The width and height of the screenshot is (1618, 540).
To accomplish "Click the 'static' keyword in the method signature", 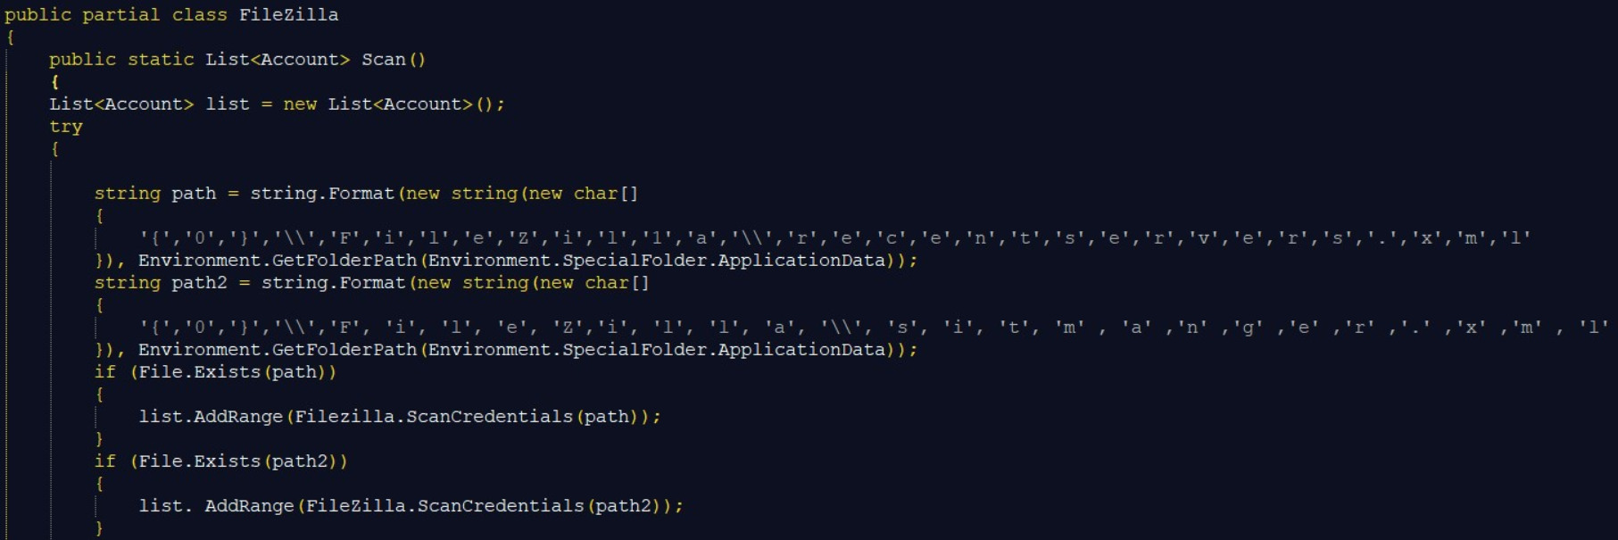I will pyautogui.click(x=161, y=60).
